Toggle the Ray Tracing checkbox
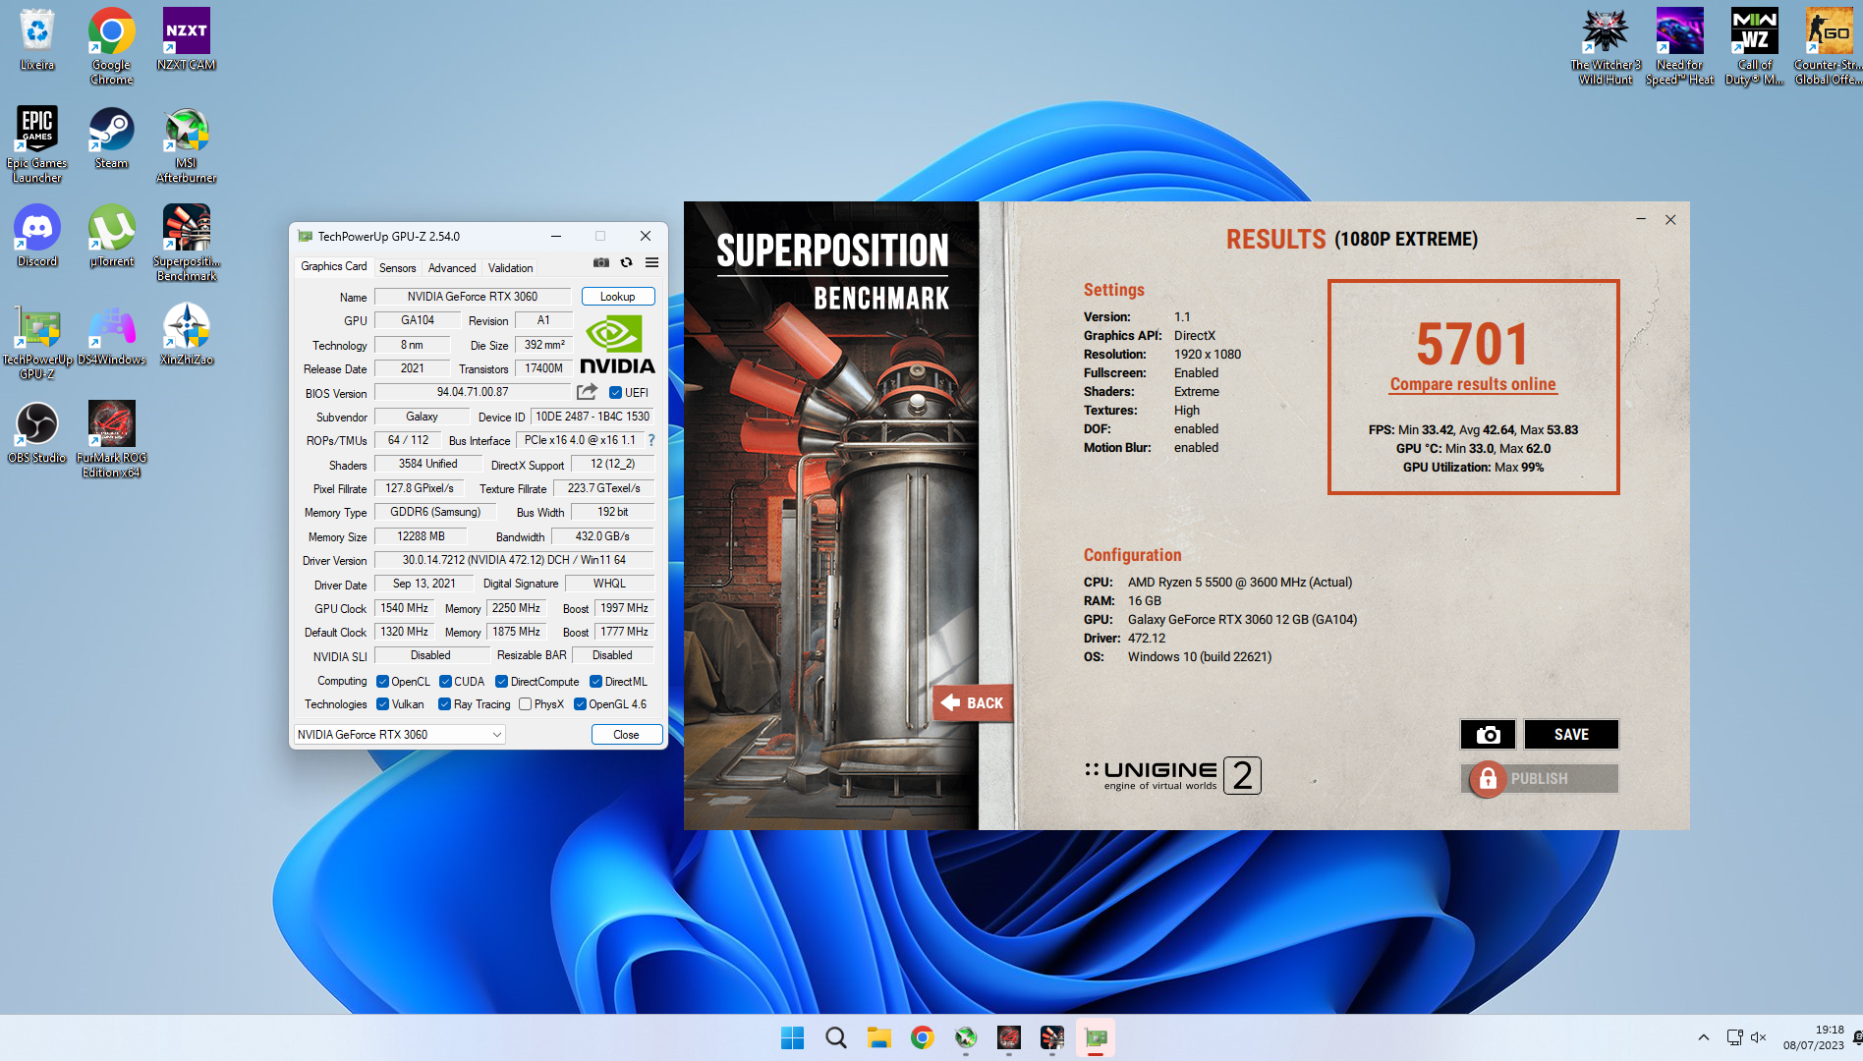1863x1061 pixels. 444,704
